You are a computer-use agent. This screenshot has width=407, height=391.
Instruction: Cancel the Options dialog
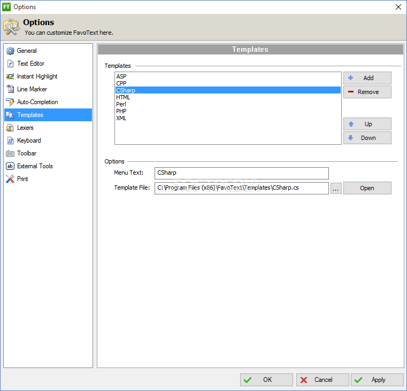click(322, 380)
